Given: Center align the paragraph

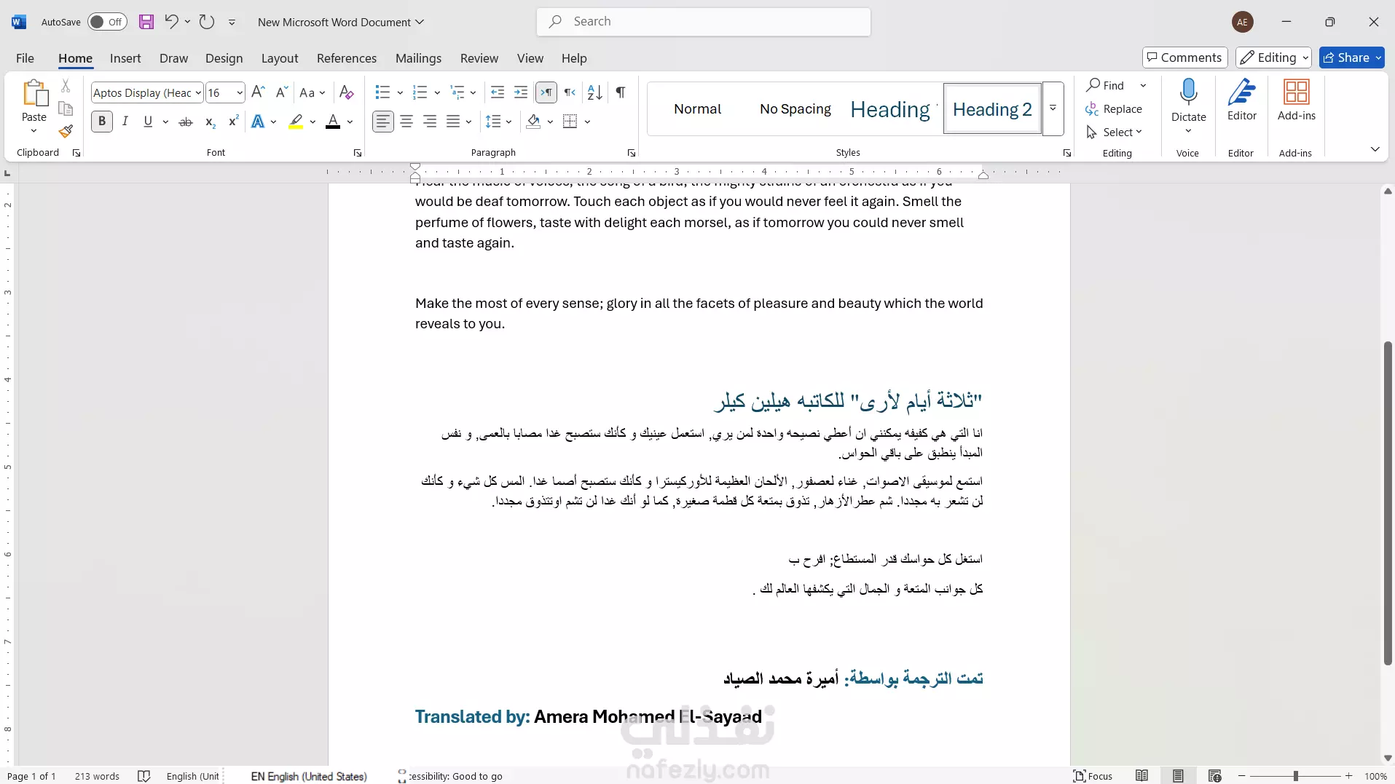Looking at the screenshot, I should coord(406,122).
